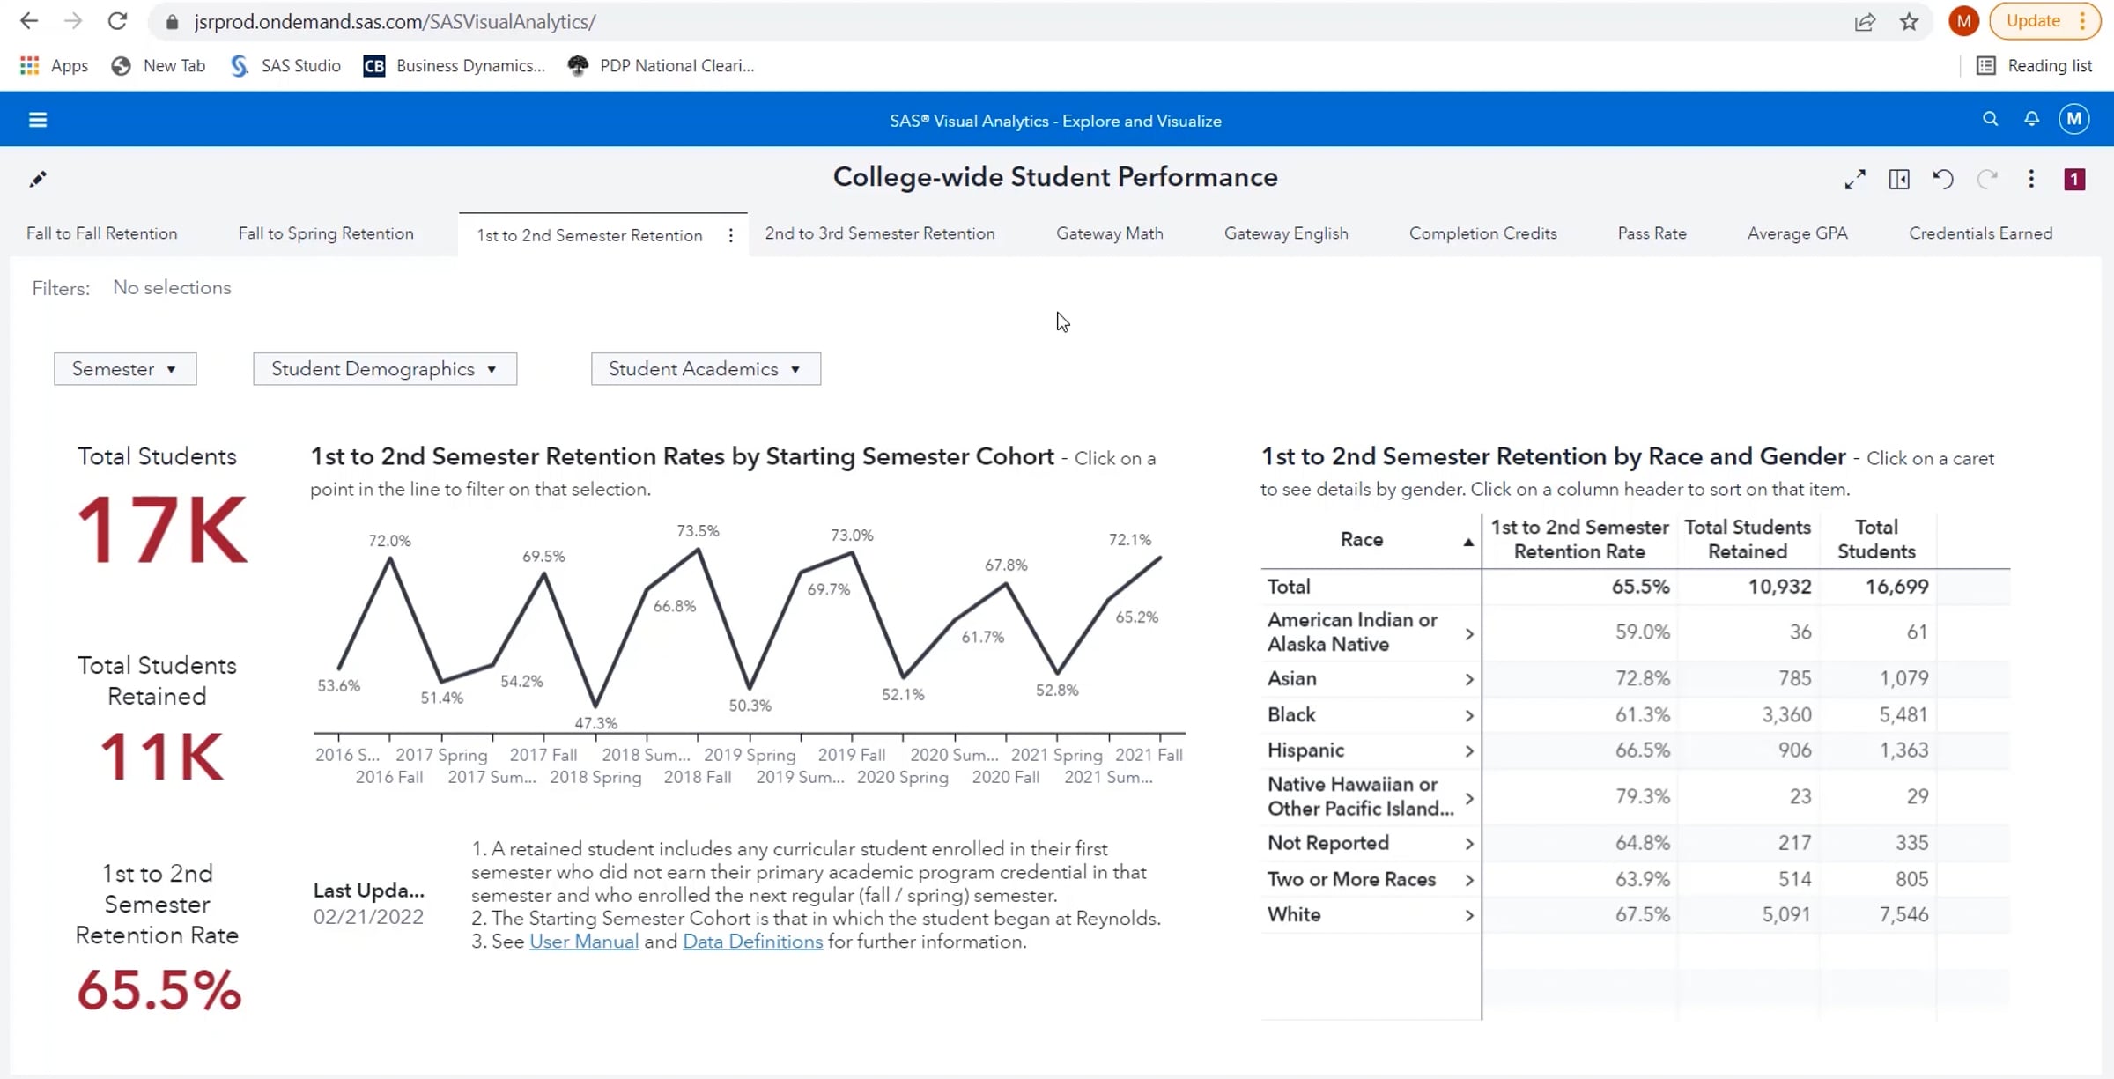The image size is (2114, 1079).
Task: Expand the Asian row caret
Action: tap(1468, 679)
